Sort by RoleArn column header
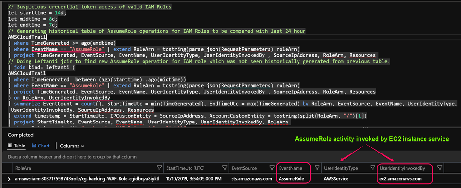 coord(23,168)
